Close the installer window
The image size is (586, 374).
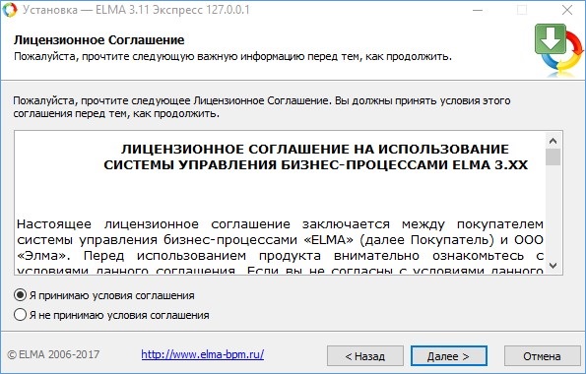567,10
